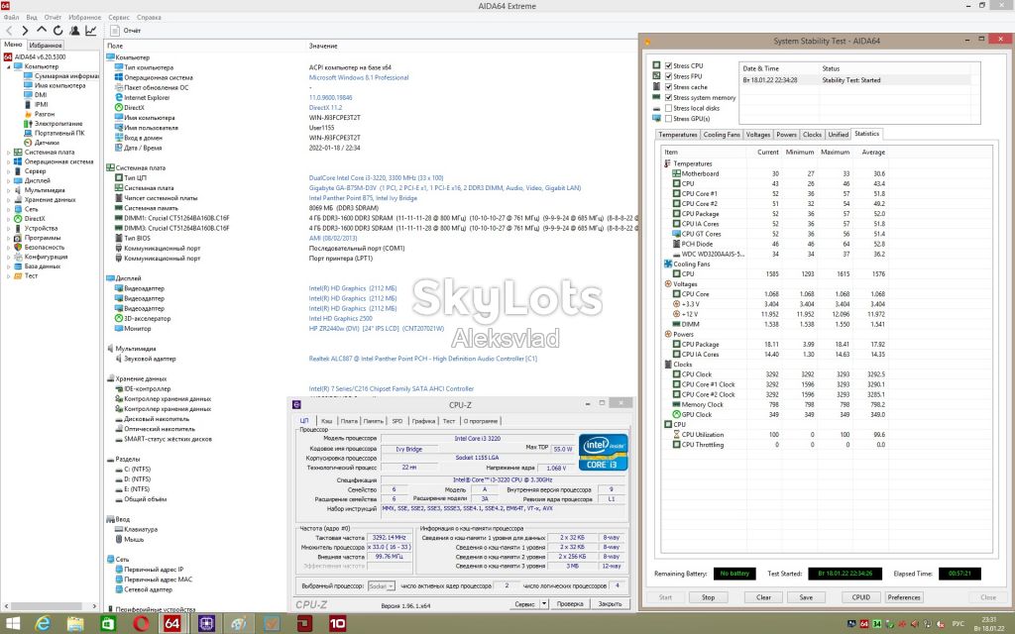
Task: Collapse the Компьютер tree node
Action: point(8,66)
